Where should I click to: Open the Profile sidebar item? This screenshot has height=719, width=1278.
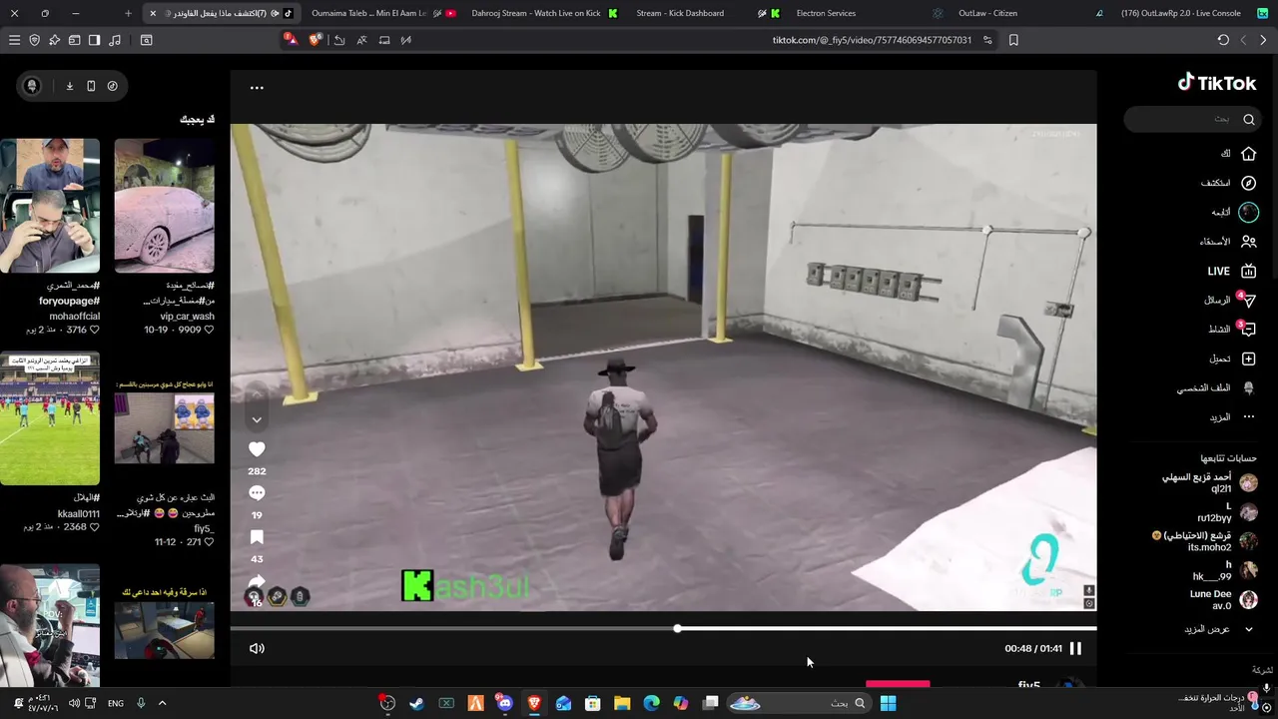tap(1216, 387)
